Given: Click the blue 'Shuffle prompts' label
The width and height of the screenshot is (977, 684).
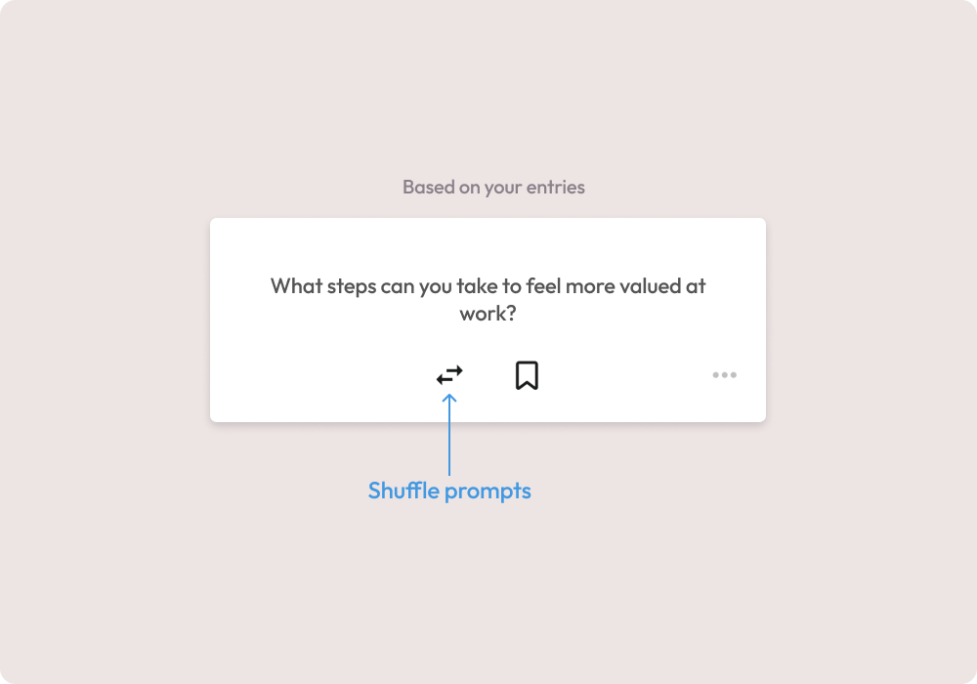Looking at the screenshot, I should click(x=449, y=491).
